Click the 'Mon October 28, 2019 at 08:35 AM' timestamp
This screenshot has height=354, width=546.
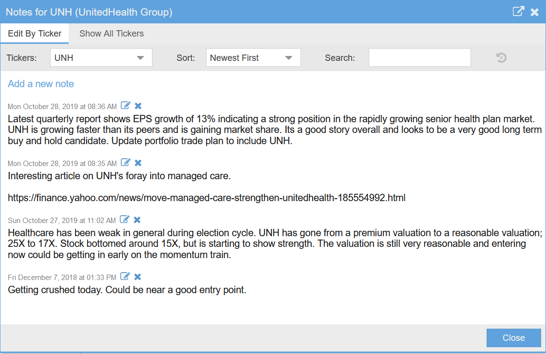coord(62,164)
